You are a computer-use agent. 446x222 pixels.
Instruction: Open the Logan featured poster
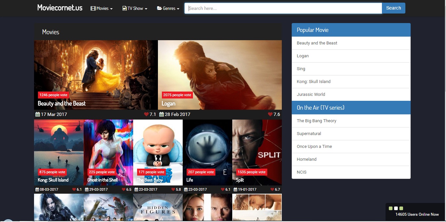pyautogui.click(x=220, y=75)
